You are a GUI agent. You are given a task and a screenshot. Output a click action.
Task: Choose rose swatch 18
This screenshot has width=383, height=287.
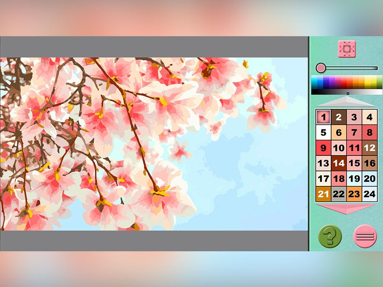point(339,178)
